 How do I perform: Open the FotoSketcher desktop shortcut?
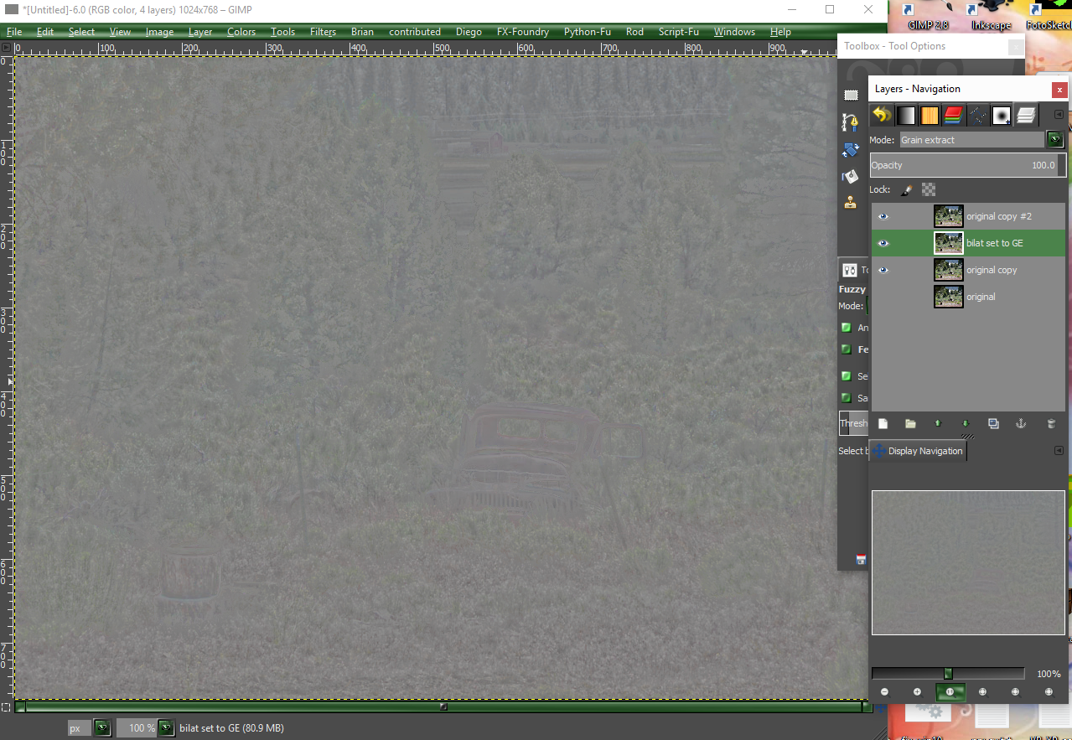(x=1049, y=15)
